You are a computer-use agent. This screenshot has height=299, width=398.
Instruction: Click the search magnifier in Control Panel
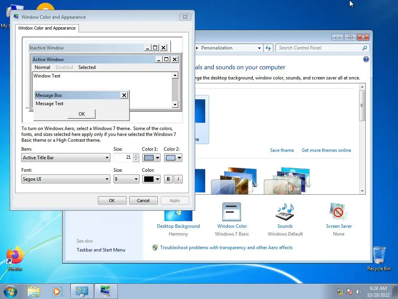365,48
